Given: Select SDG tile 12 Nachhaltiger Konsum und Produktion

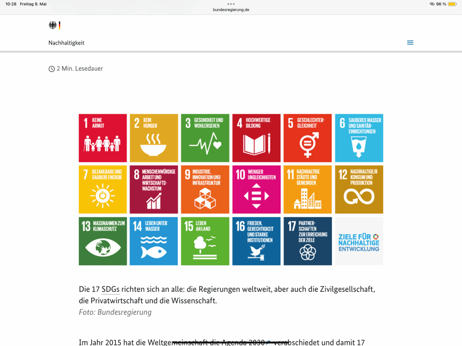Looking at the screenshot, I should point(359,190).
